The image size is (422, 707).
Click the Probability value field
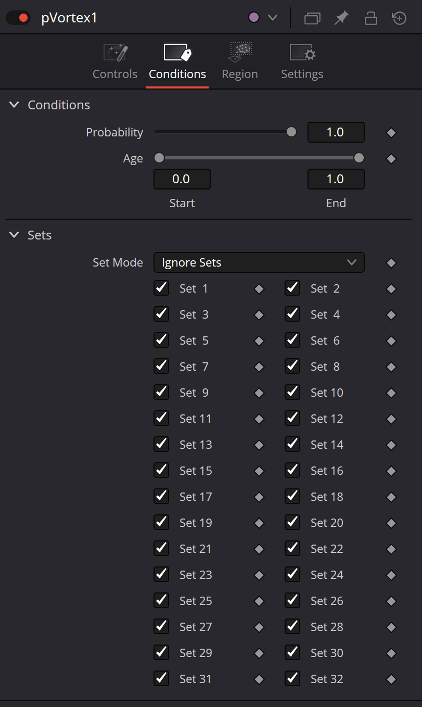click(x=336, y=132)
